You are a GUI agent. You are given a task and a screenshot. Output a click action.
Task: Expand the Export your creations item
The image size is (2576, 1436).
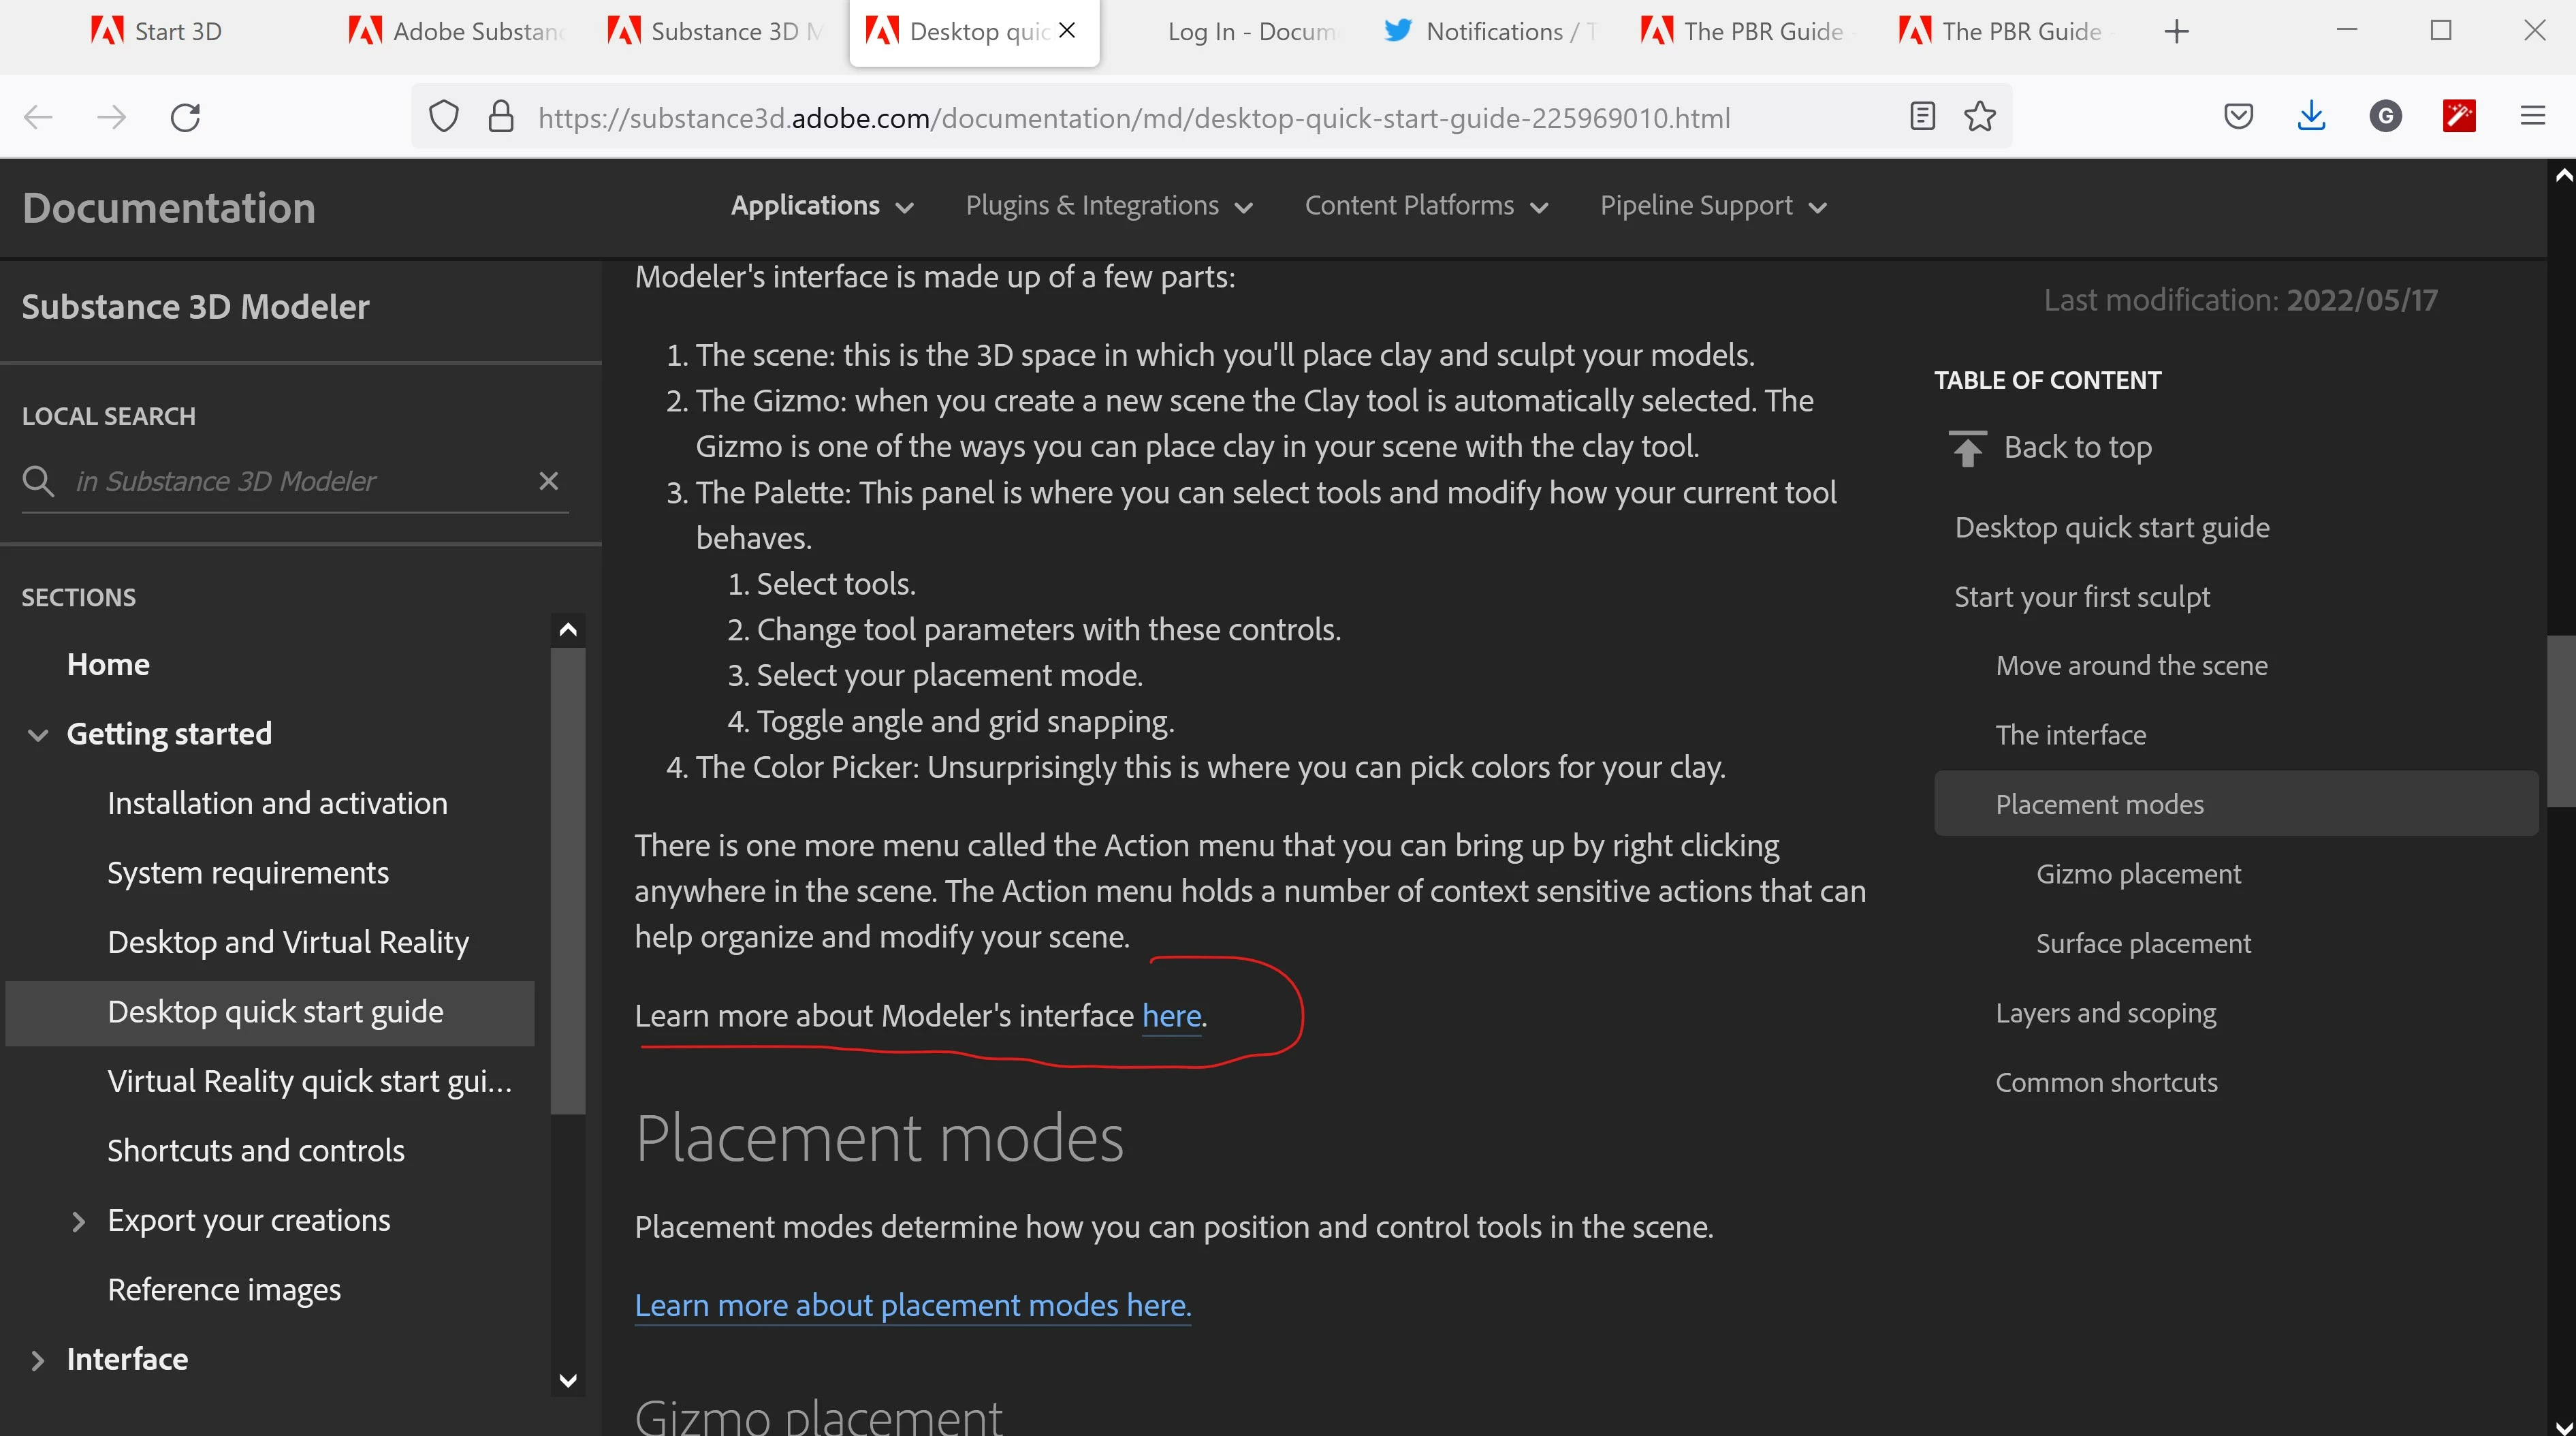coord(78,1221)
